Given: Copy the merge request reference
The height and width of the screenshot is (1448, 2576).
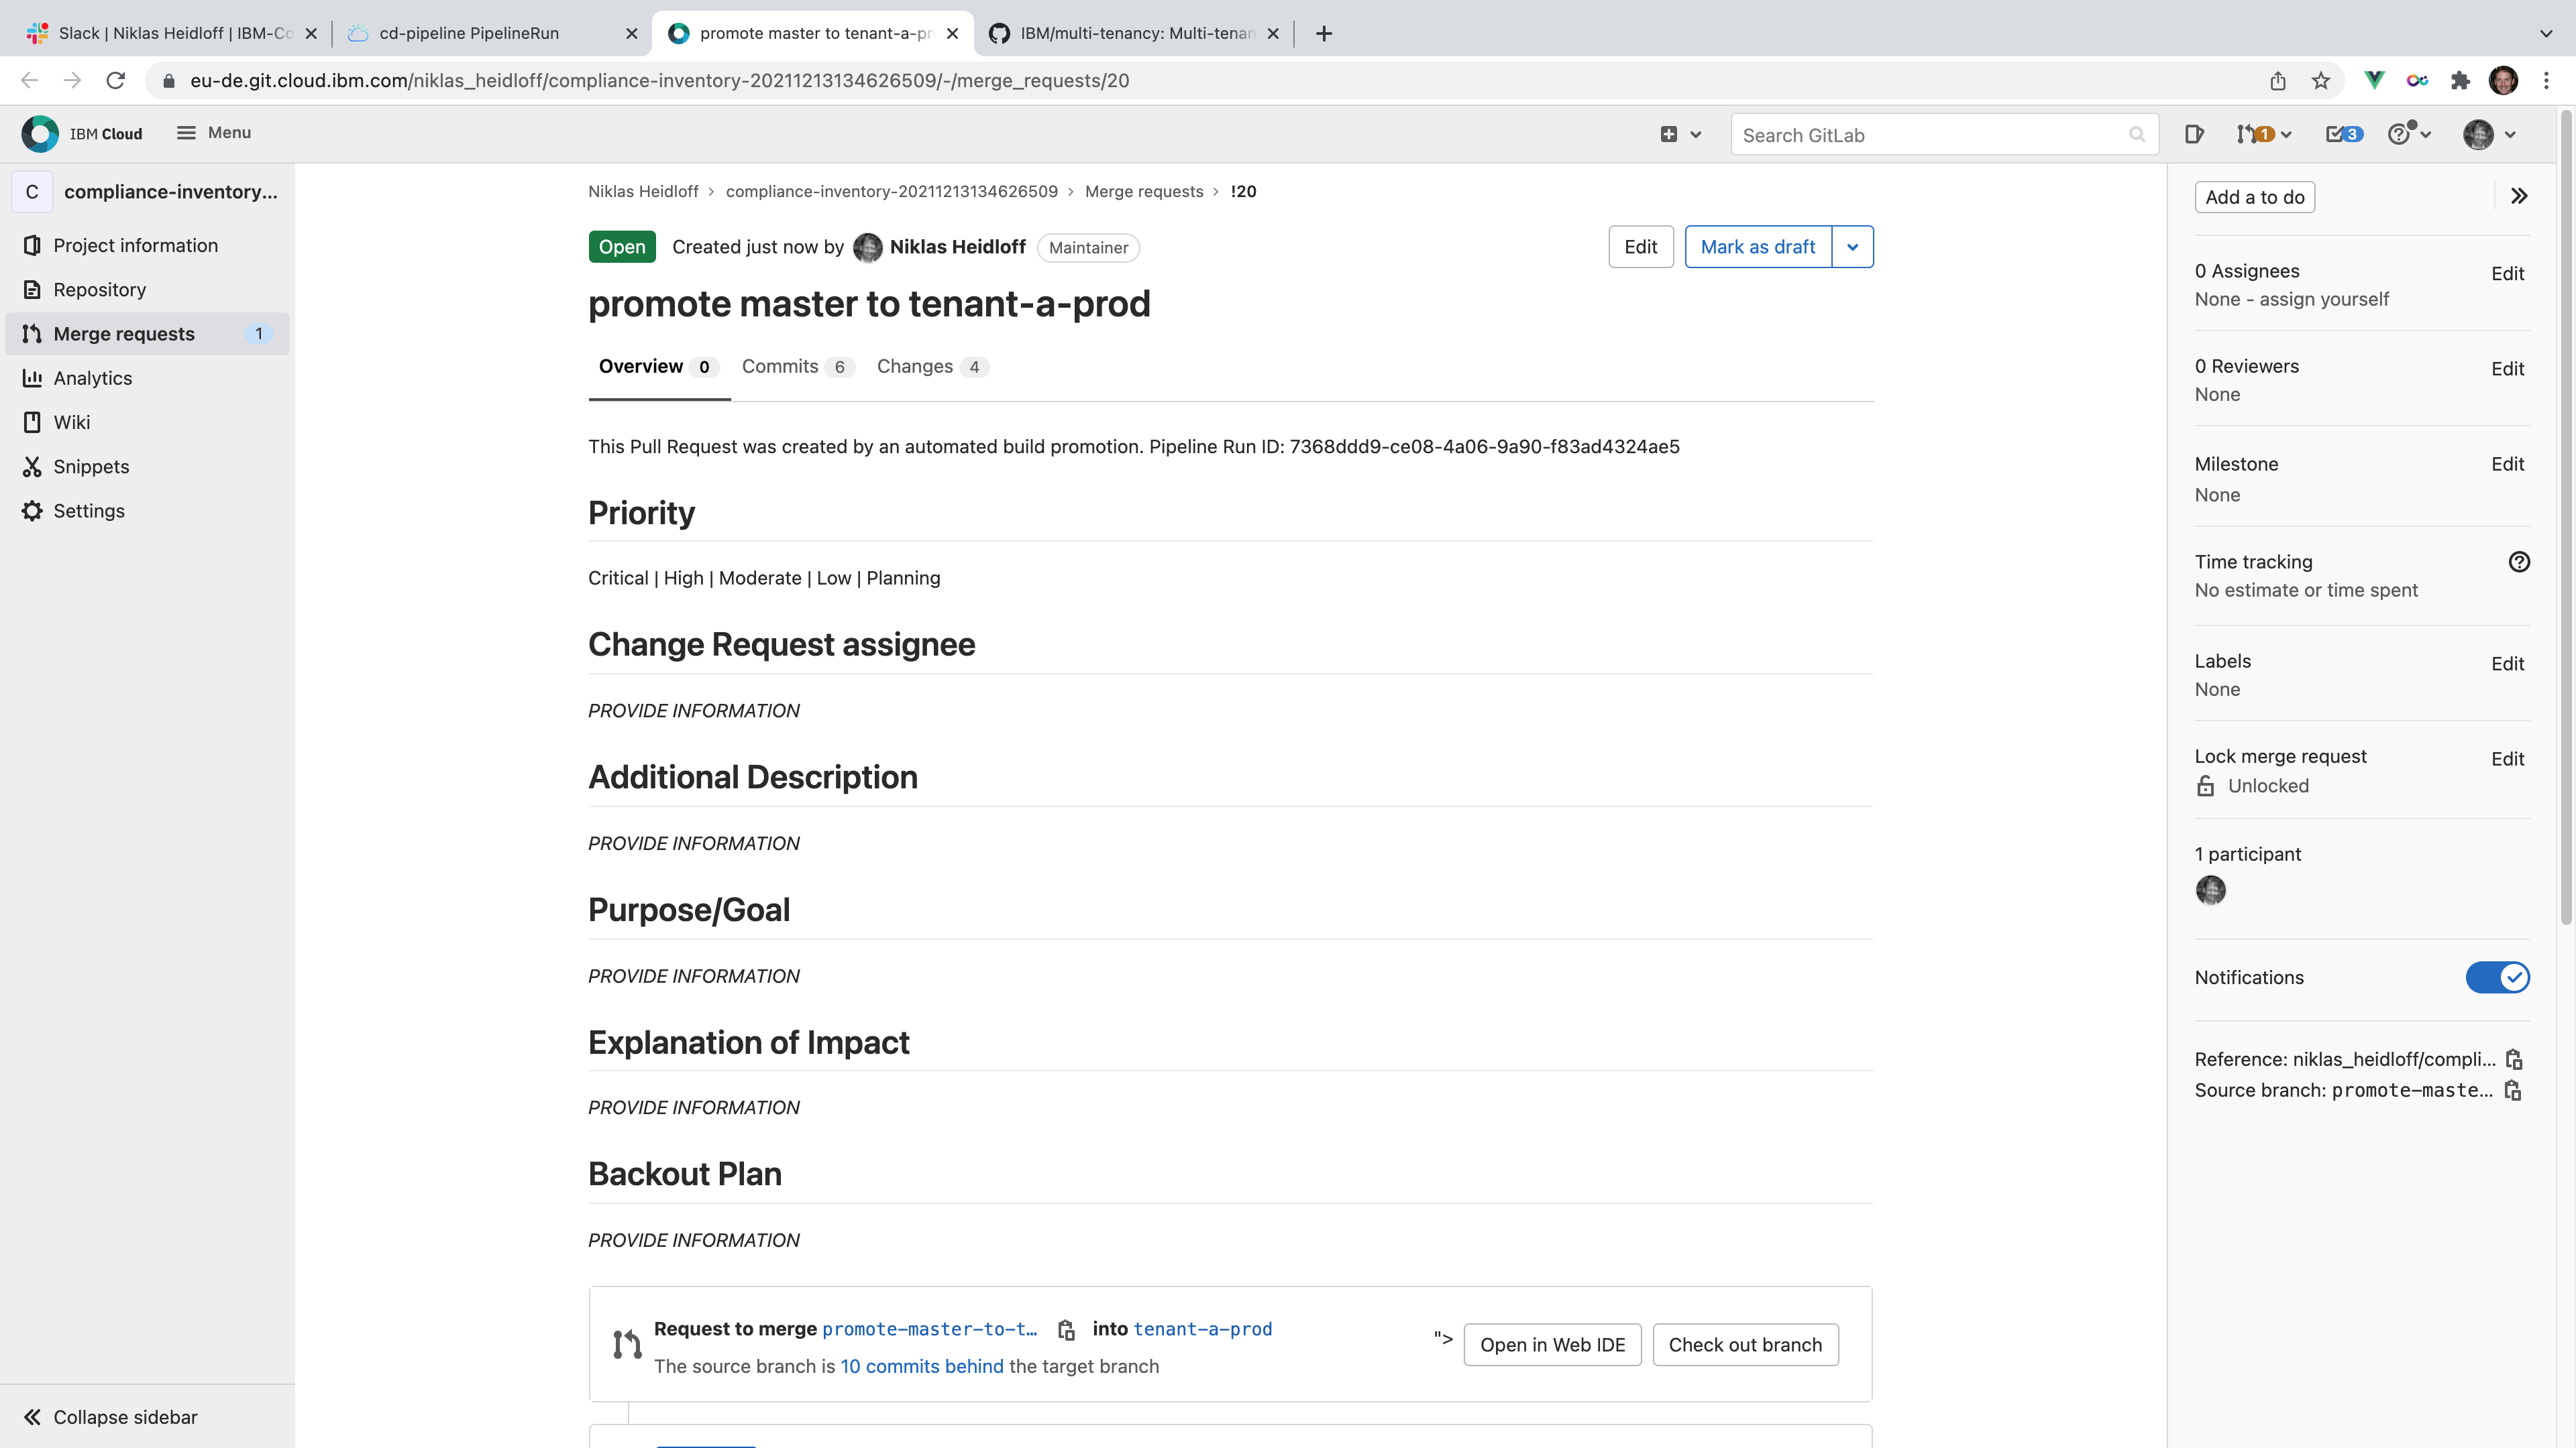Looking at the screenshot, I should [x=2513, y=1059].
